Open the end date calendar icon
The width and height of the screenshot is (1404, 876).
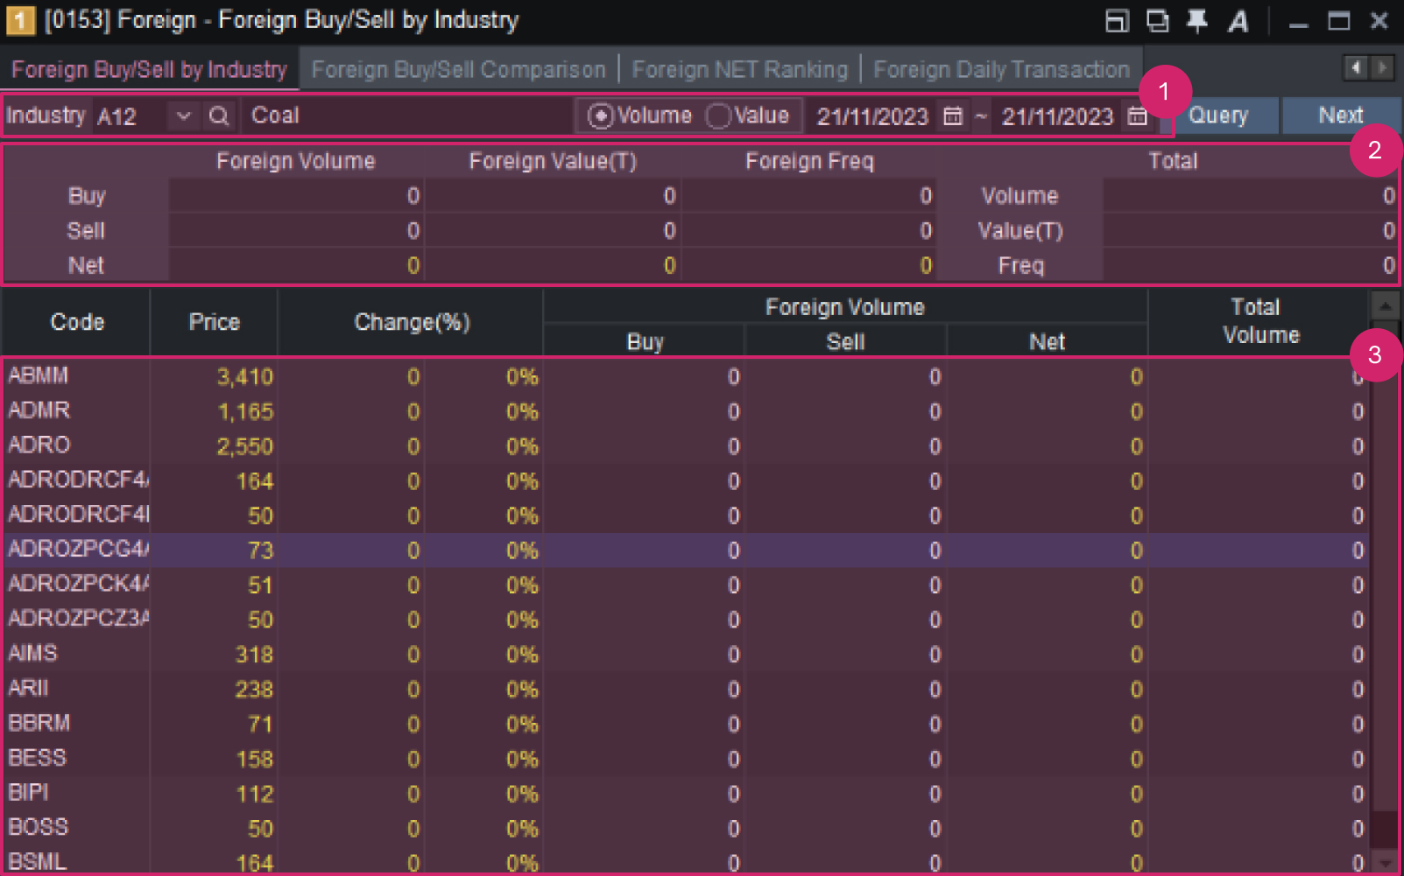pyautogui.click(x=1136, y=116)
